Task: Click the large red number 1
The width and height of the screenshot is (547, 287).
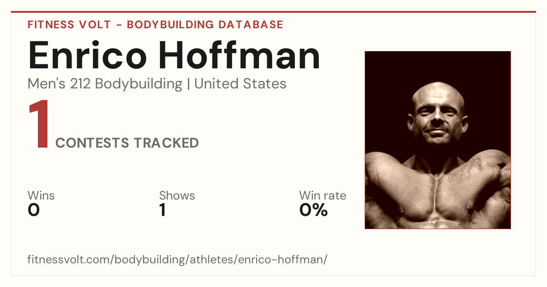Action: pyautogui.click(x=39, y=125)
